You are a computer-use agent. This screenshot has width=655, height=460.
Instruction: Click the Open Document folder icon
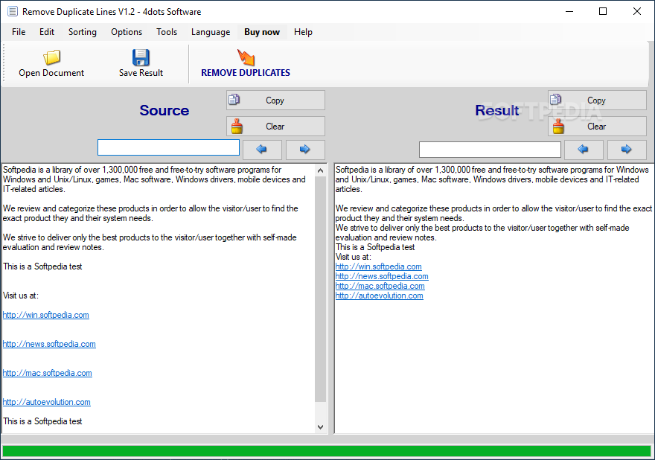[x=52, y=57]
